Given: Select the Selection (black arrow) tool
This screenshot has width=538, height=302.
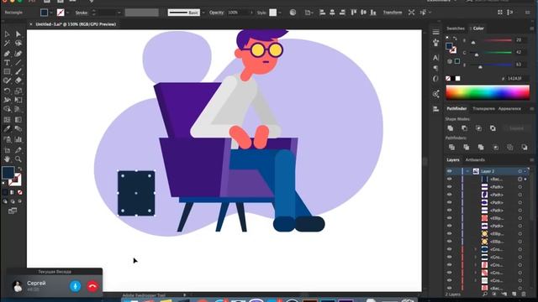Looking at the screenshot, I should [7, 34].
